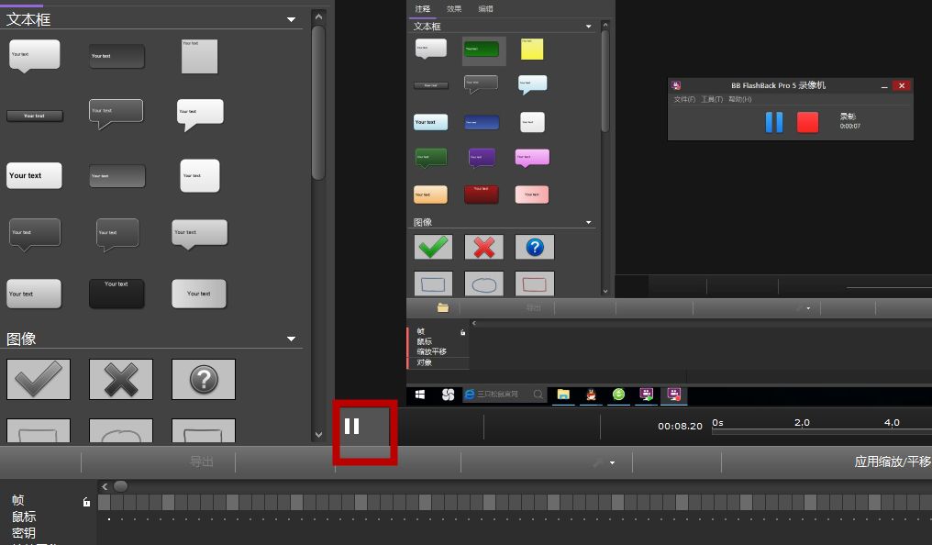Open the green circular browser taskbar icon
Screen dimensions: 932x545
(x=619, y=395)
